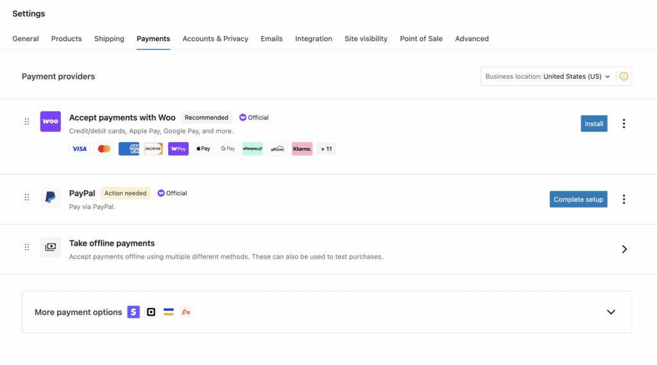Click the Afterpay icon
The height and width of the screenshot is (365, 657).
253,149
